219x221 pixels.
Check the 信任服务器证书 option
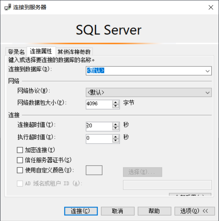pyautogui.click(x=20, y=160)
